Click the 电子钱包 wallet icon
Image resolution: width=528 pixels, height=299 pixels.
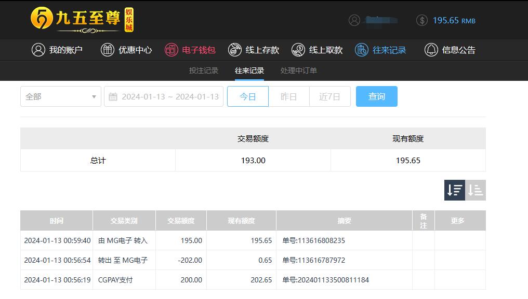click(x=171, y=50)
